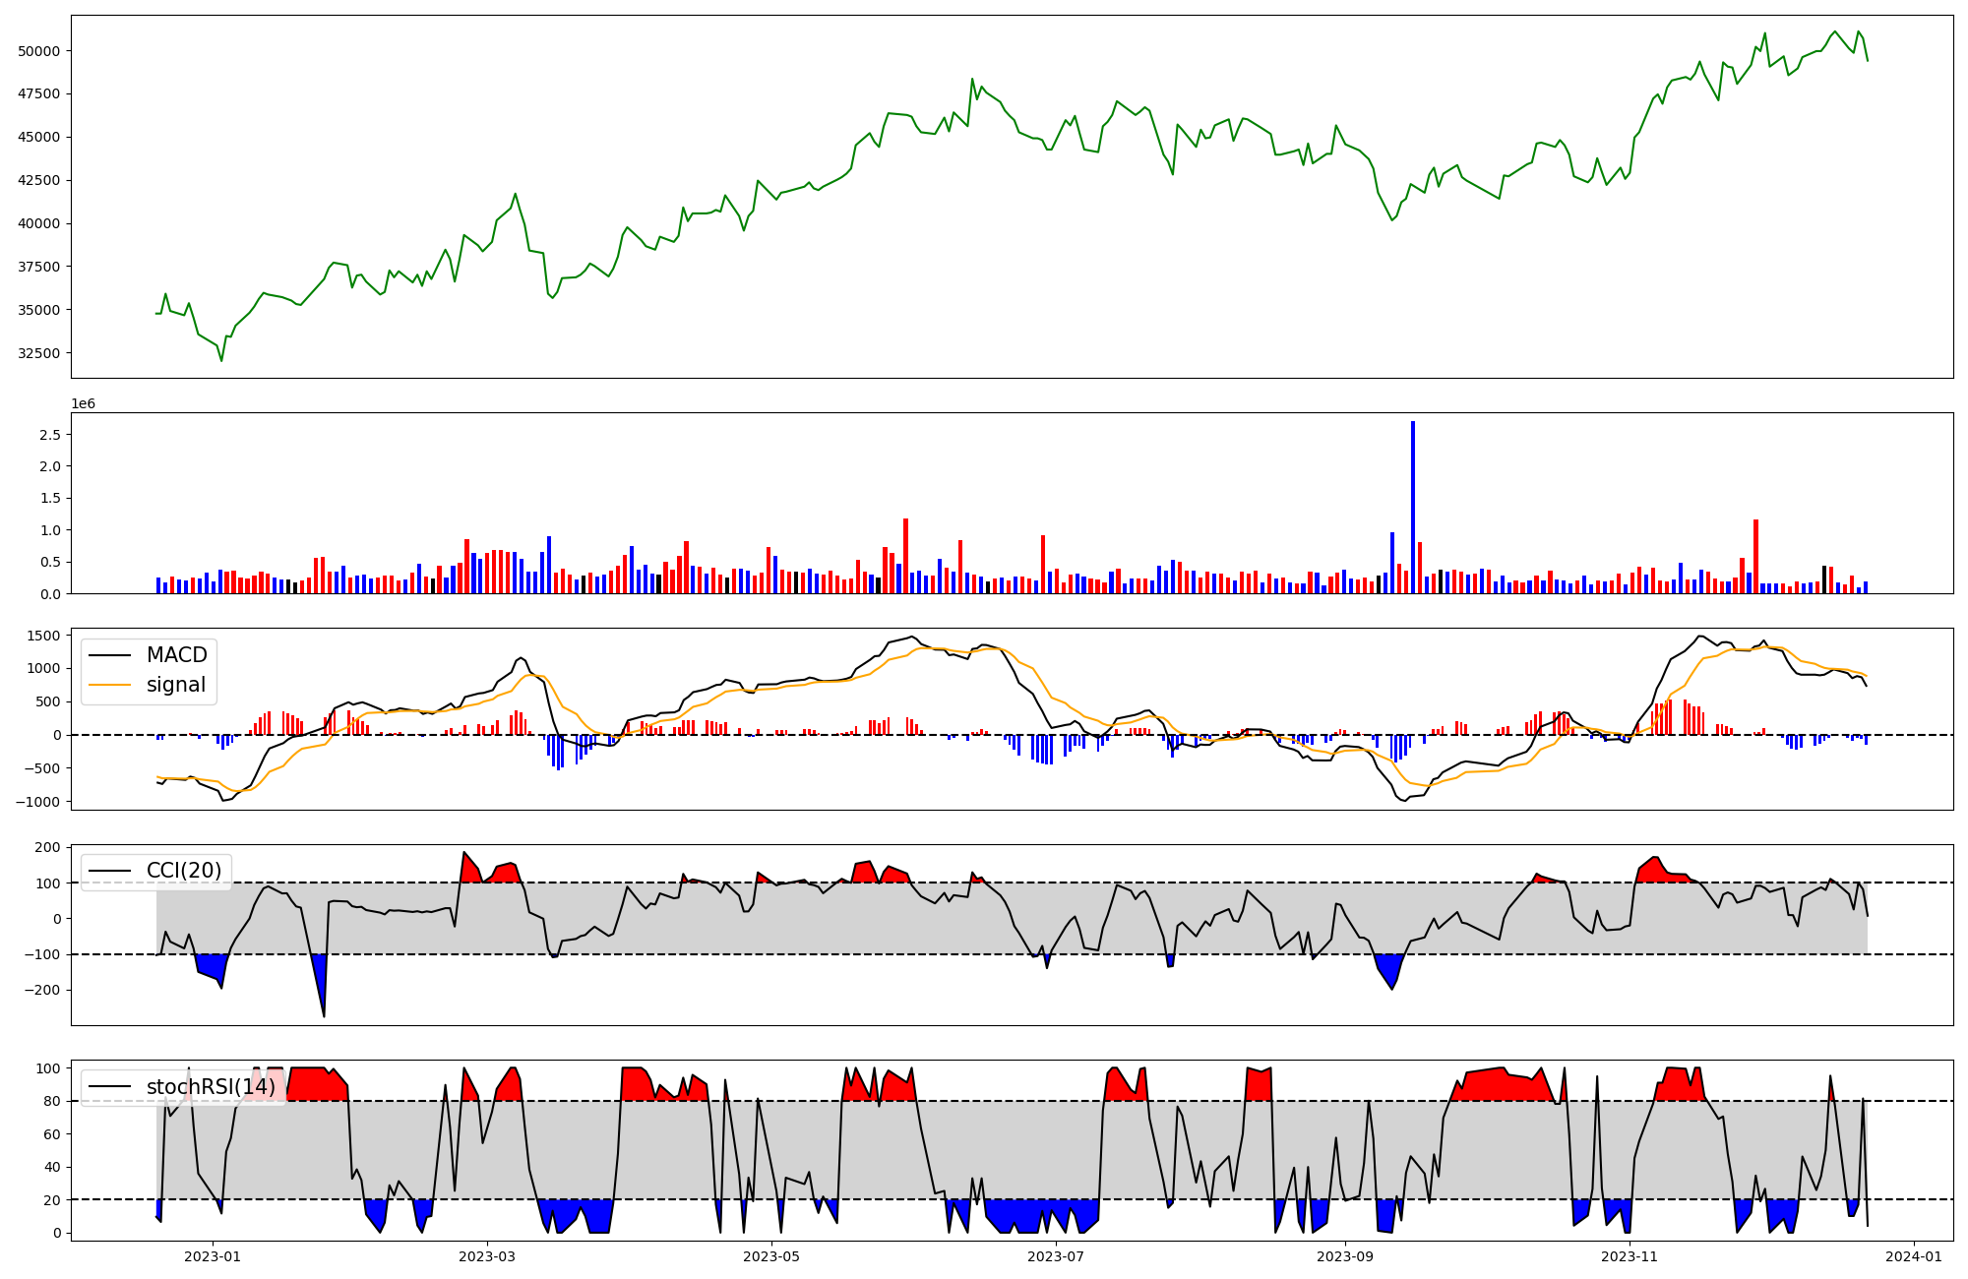Click the 80 stochRSI axis tick label
This screenshot has height=1279, width=1968.
tap(52, 1102)
